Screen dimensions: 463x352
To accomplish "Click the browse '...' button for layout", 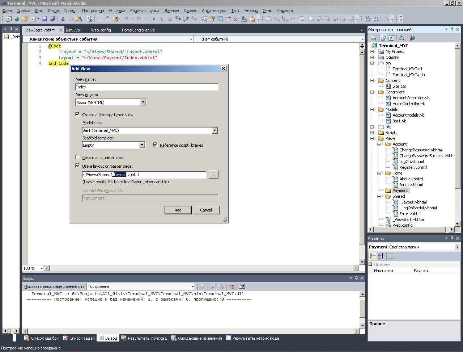I will [x=213, y=175].
